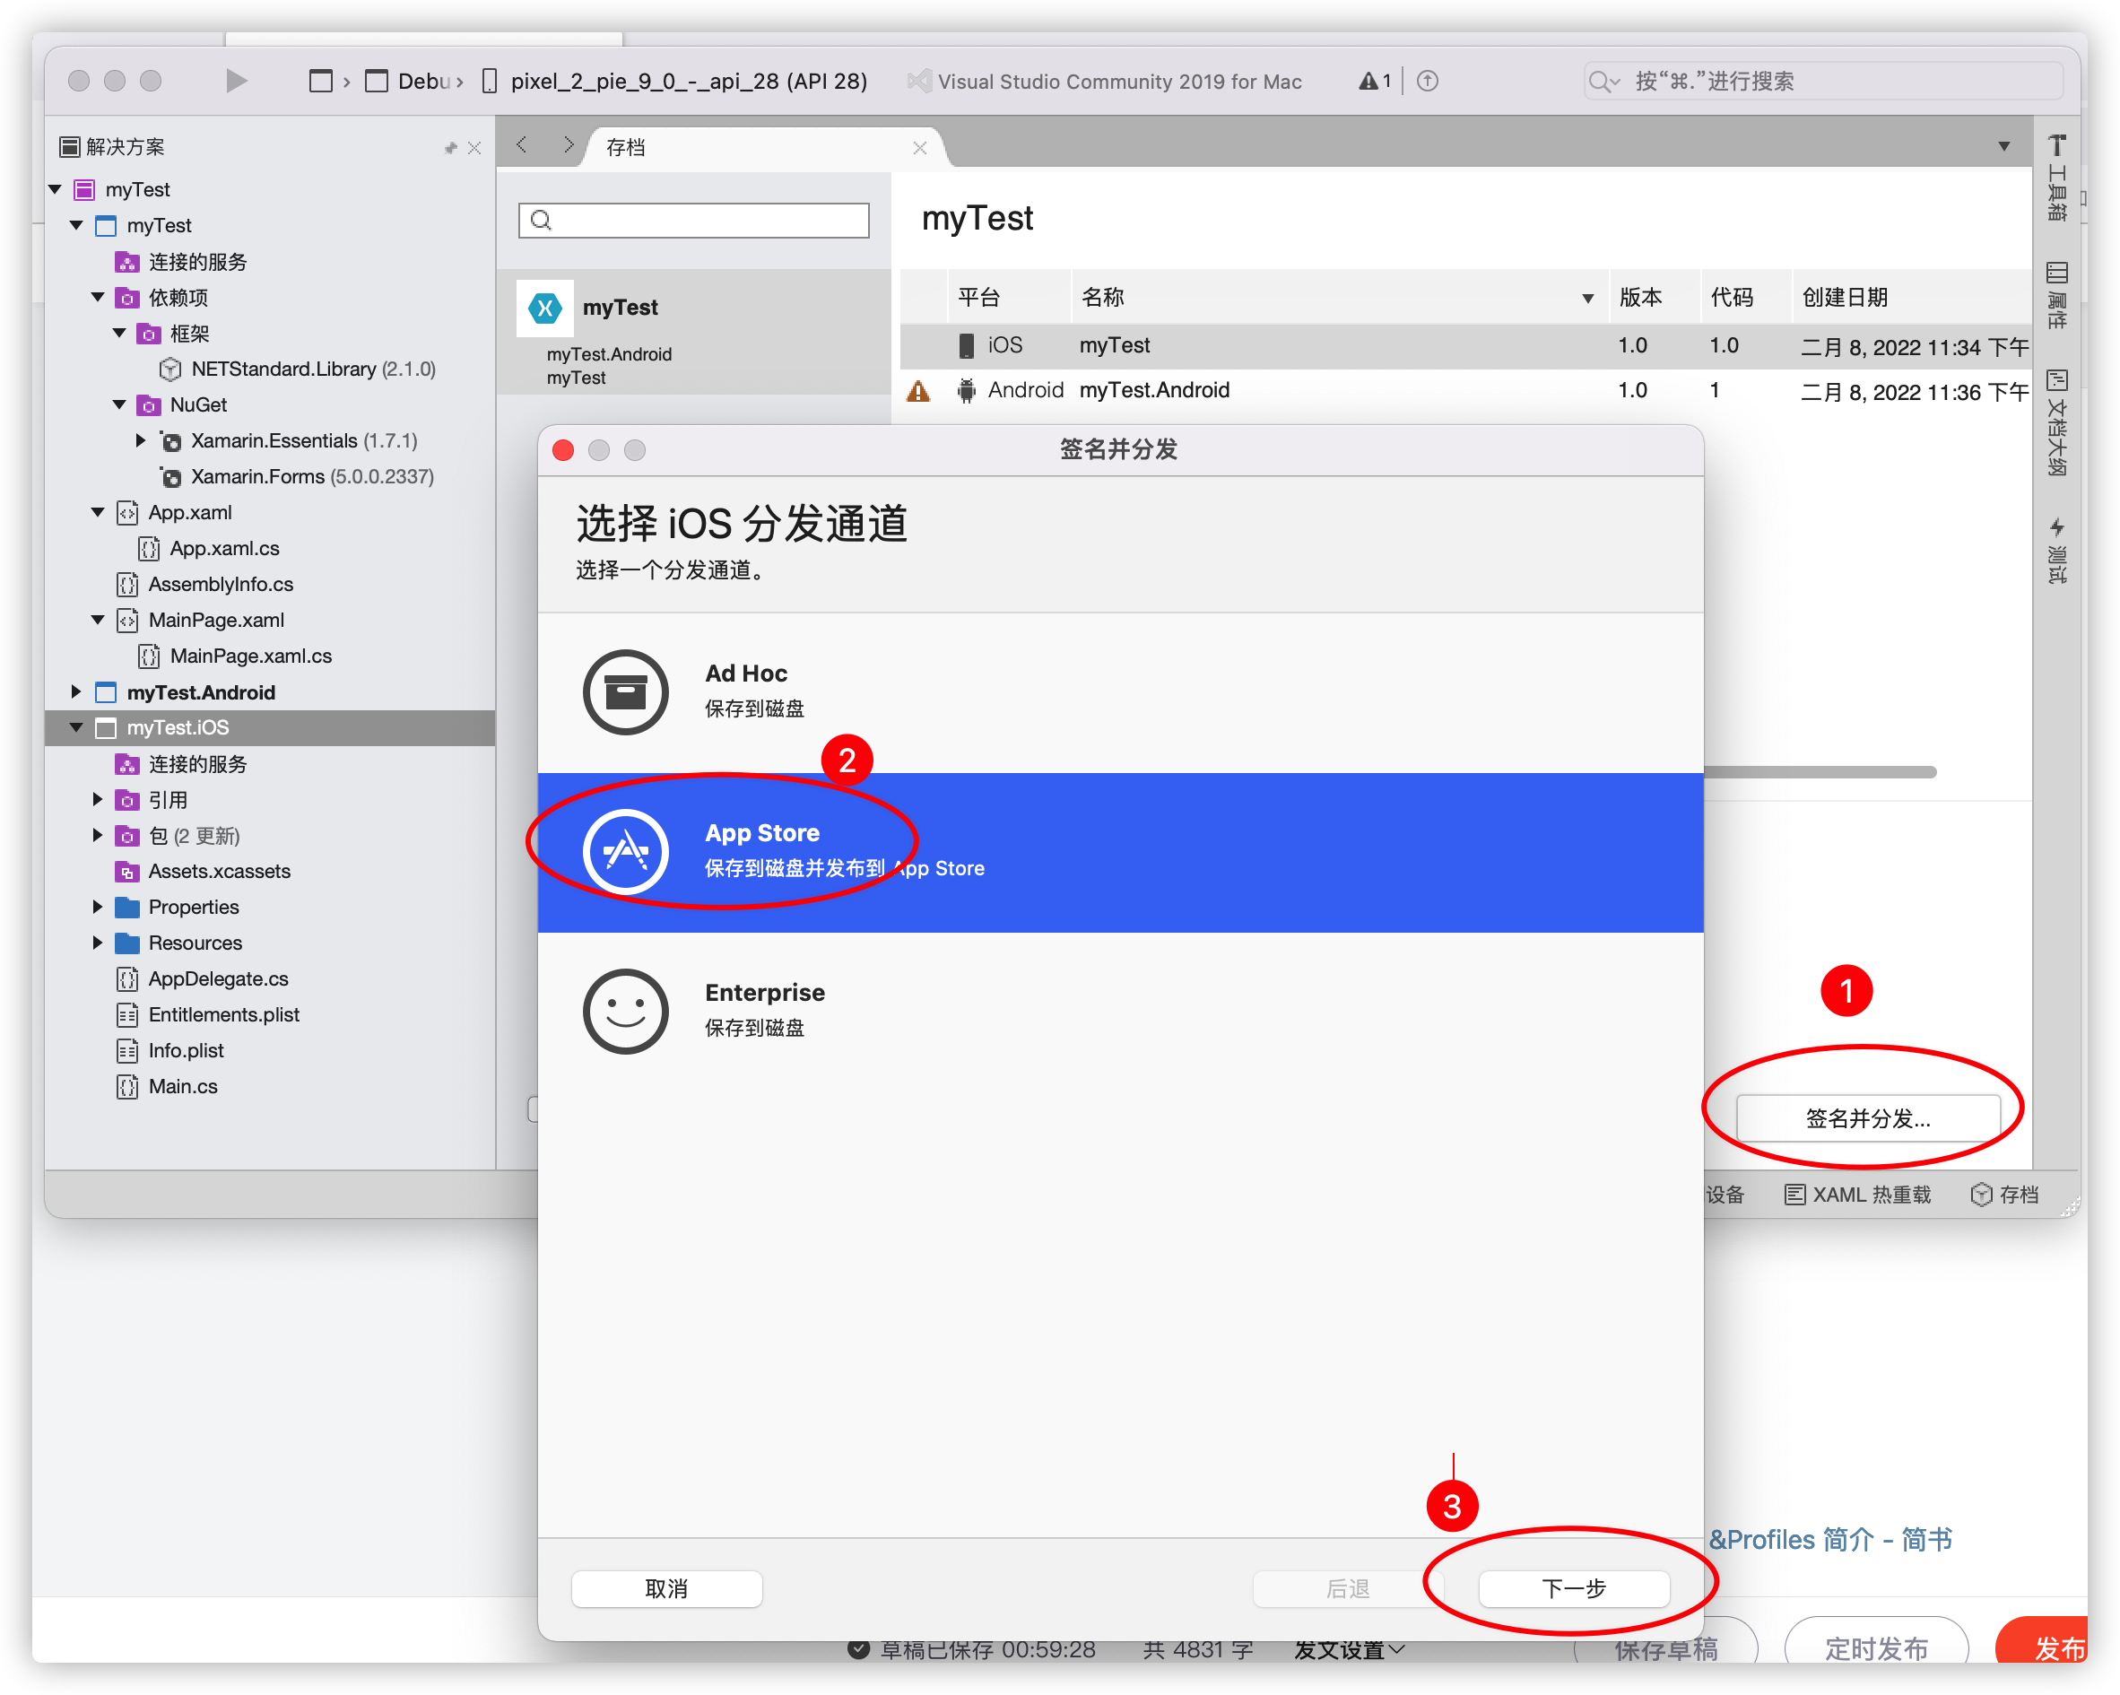Image resolution: width=2120 pixels, height=1695 pixels.
Task: Click the Sign and Distribute button
Action: 1867,1117
